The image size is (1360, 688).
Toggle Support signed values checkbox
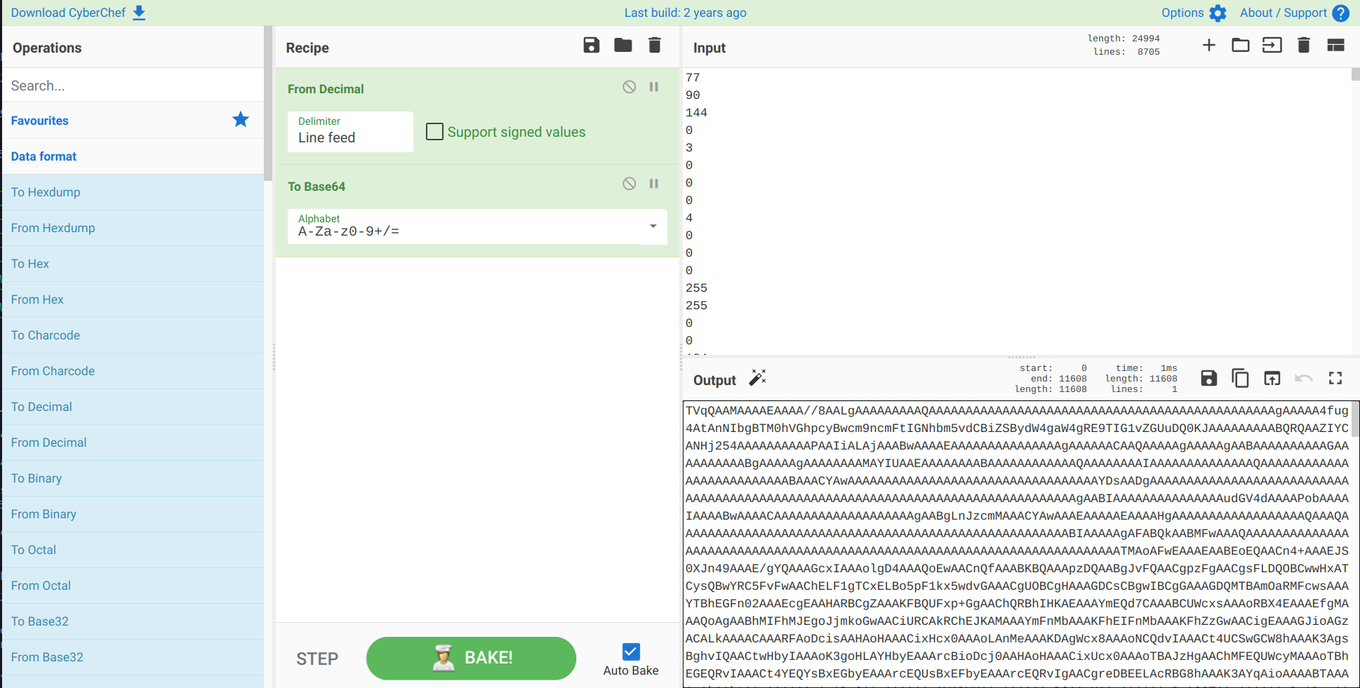click(435, 132)
